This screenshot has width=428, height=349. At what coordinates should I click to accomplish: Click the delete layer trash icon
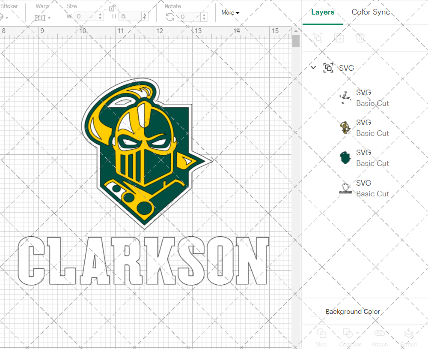tap(360, 38)
